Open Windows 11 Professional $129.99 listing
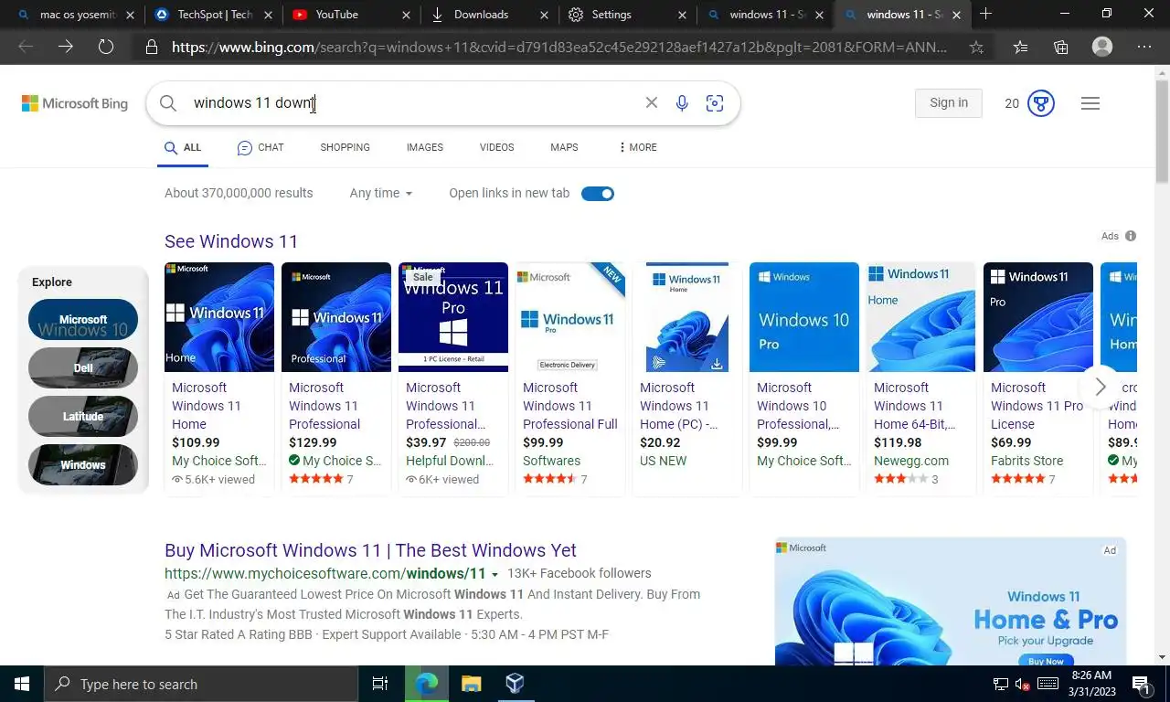1170x702 pixels. click(x=336, y=378)
